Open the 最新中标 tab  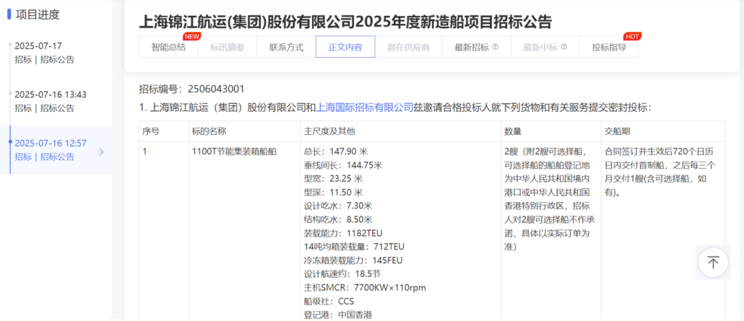tap(545, 47)
